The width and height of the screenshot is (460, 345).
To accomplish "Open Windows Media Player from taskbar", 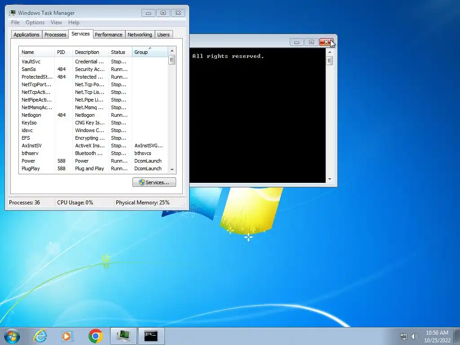I will click(67, 336).
